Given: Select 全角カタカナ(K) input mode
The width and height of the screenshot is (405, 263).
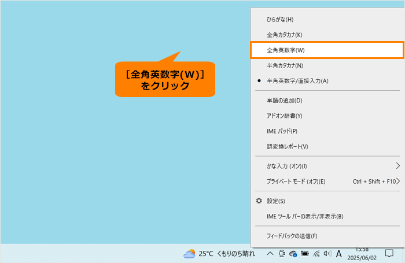Looking at the screenshot, I should coord(327,35).
